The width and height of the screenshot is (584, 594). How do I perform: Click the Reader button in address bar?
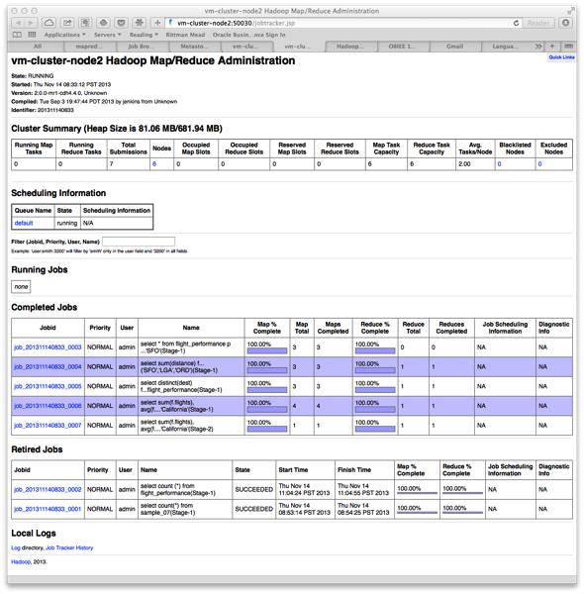[x=538, y=23]
